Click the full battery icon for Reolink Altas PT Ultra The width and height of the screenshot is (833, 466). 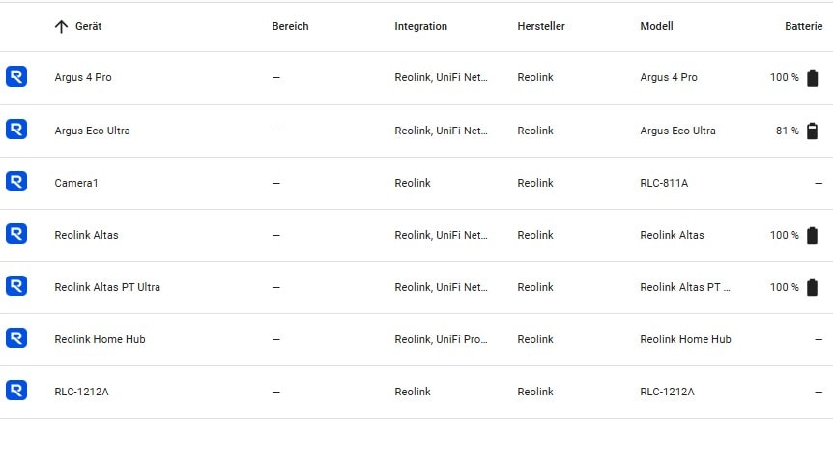click(812, 287)
